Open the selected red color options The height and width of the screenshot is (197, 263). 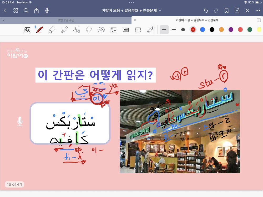(193, 30)
